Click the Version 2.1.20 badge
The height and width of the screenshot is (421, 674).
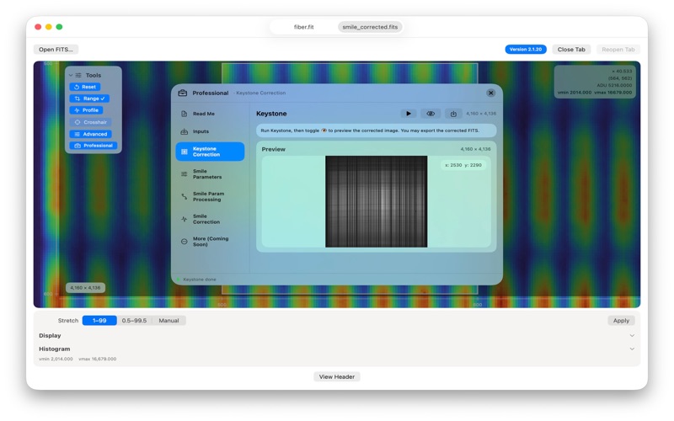[x=526, y=50]
